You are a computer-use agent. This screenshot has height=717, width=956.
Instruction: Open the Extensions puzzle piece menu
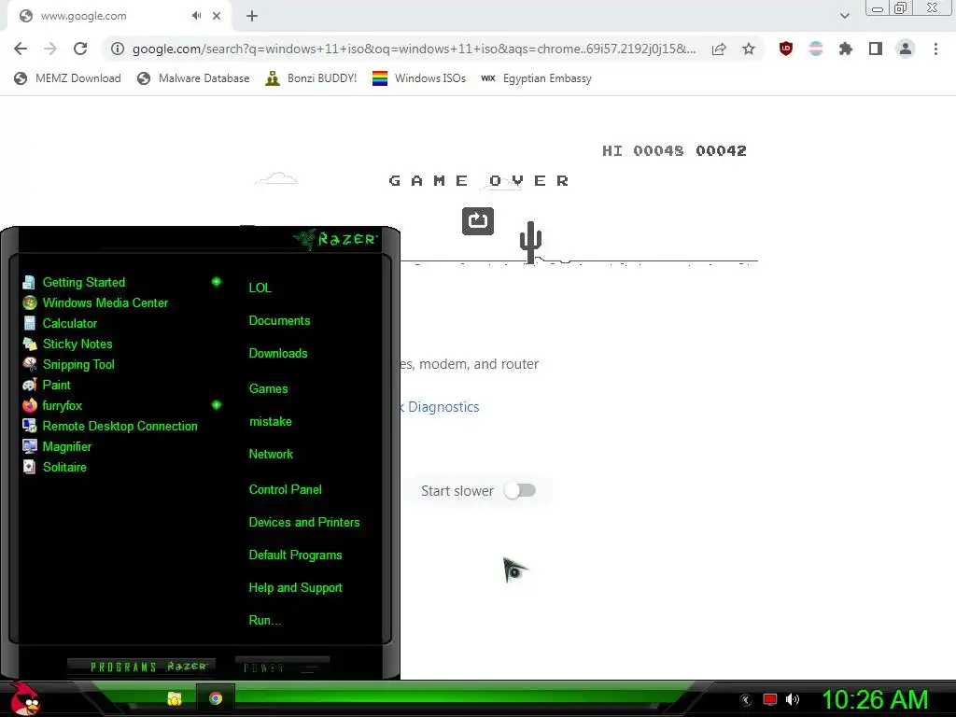point(846,49)
